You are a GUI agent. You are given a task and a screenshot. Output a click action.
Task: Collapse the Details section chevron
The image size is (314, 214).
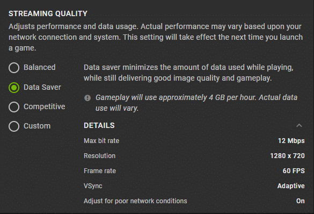point(299,126)
